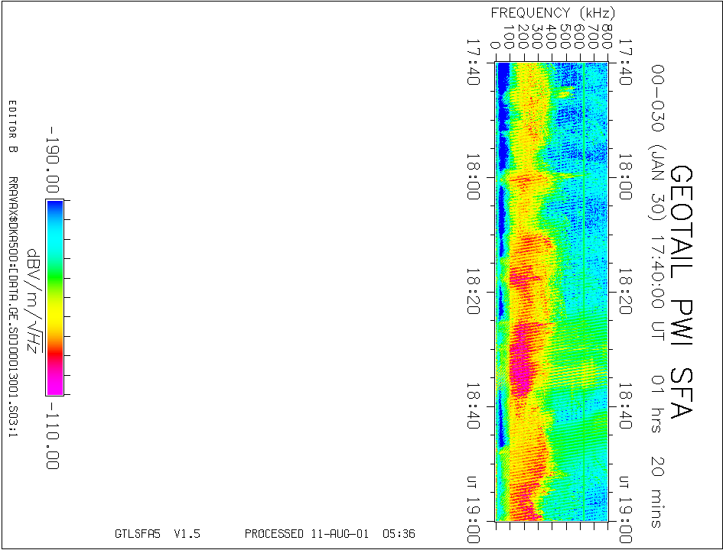This screenshot has width=723, height=550.
Task: Click the 01 hrs 20 mins duration text
Action: click(x=656, y=451)
